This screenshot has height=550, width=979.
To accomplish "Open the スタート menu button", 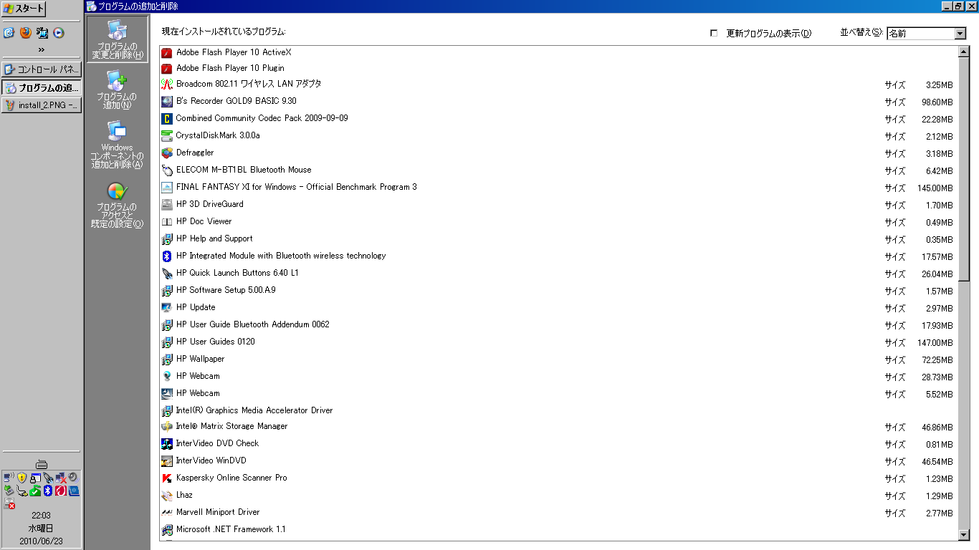I will [x=24, y=9].
